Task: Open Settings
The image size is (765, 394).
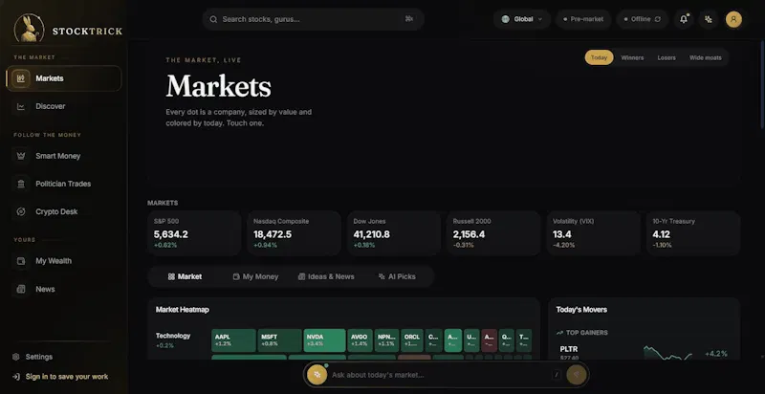Action: [33, 357]
